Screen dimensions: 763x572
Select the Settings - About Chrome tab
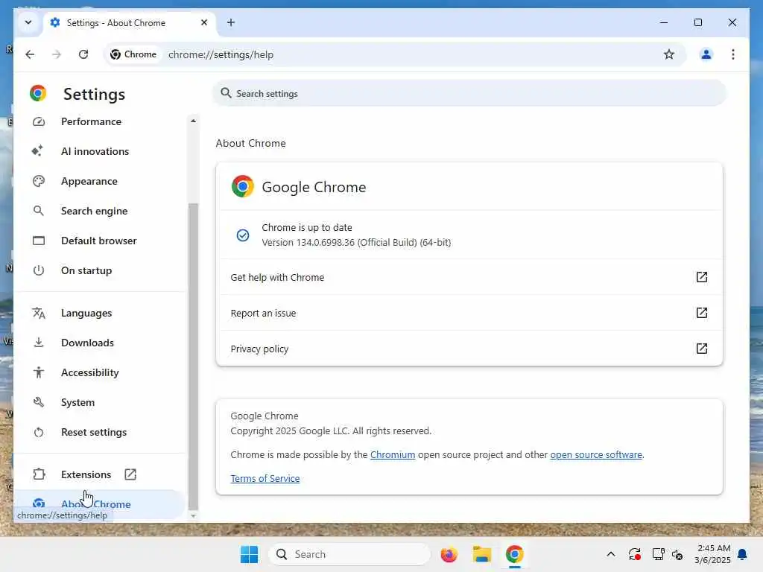tap(130, 23)
